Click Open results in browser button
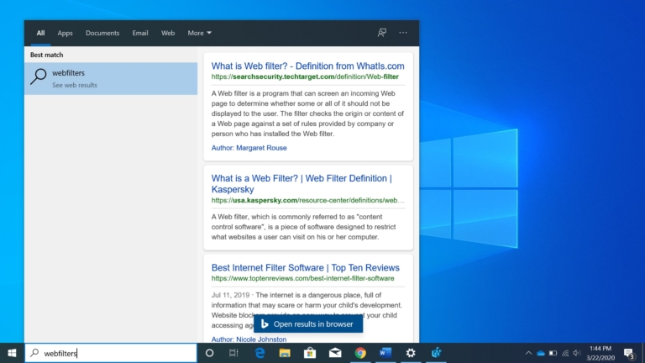The image size is (645, 363). pos(308,324)
